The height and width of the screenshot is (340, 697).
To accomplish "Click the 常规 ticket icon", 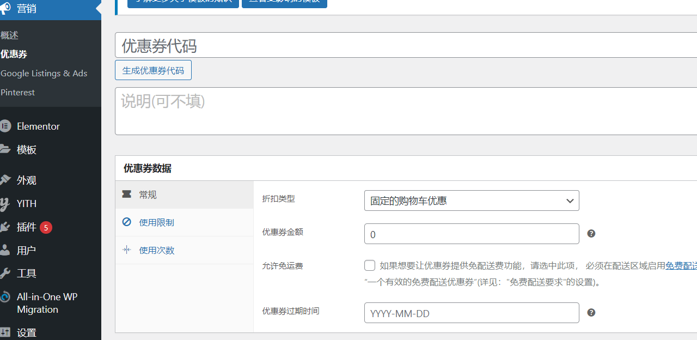I will click(127, 195).
